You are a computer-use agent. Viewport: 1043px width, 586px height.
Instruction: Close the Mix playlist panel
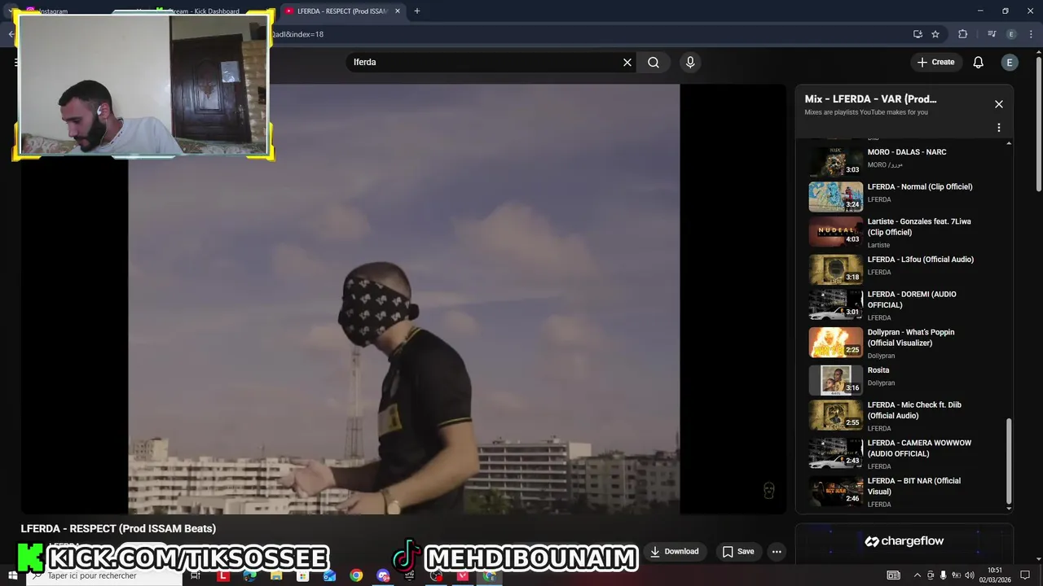click(x=999, y=104)
